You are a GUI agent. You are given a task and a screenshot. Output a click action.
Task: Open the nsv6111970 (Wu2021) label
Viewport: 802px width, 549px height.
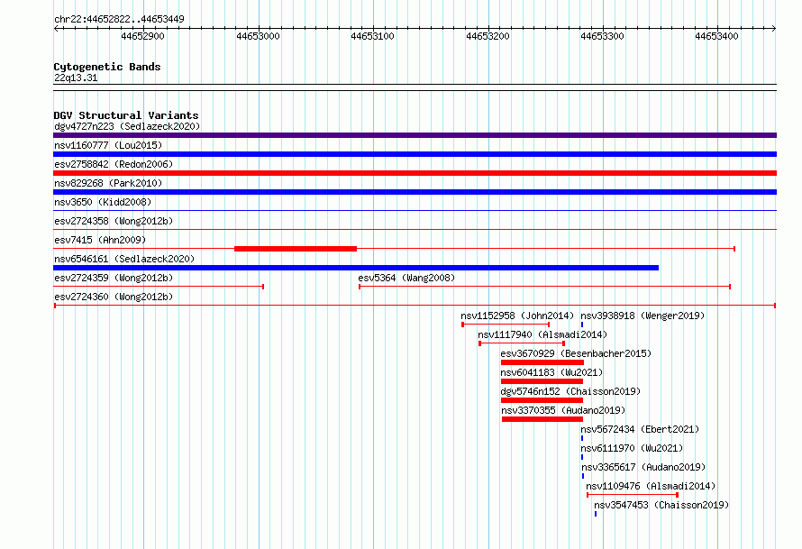(x=632, y=448)
